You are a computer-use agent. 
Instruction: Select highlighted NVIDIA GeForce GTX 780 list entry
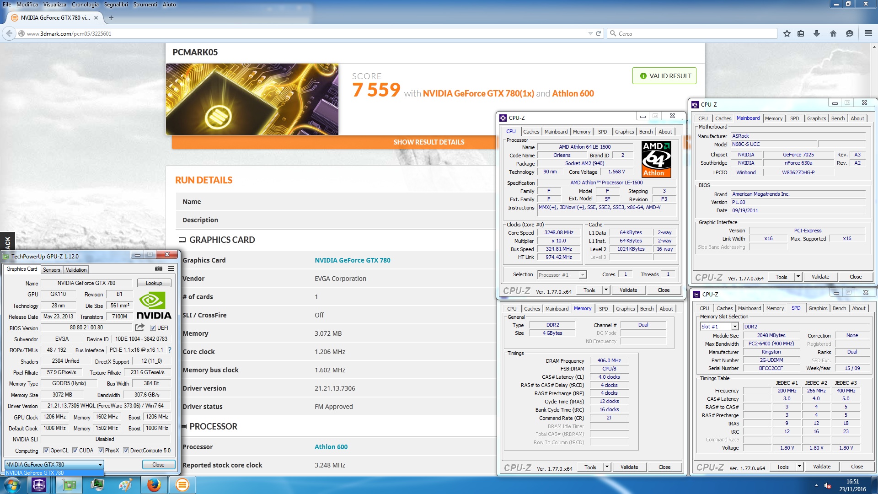54,473
